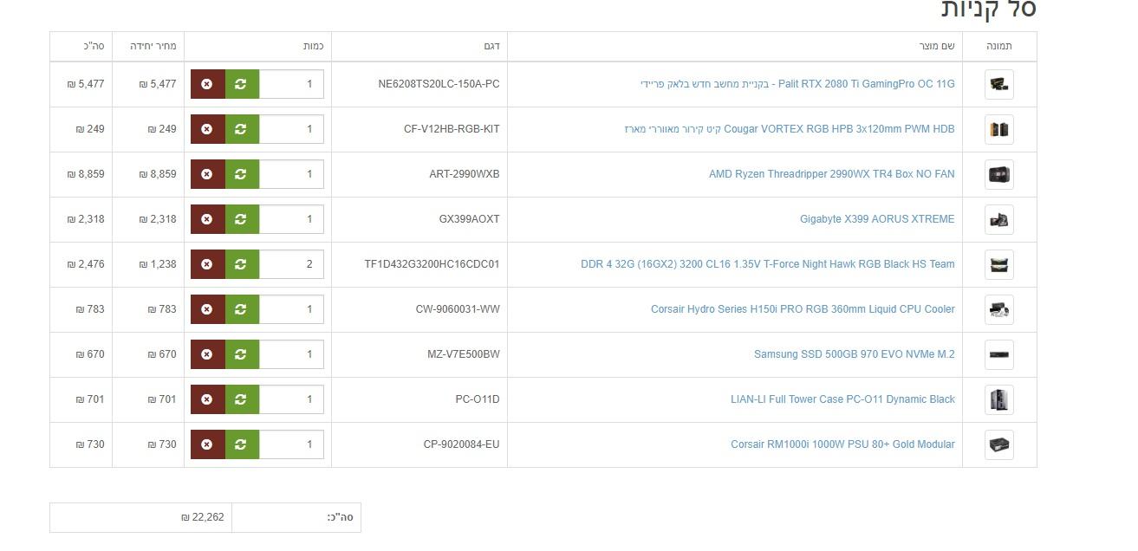View LIAN-LI Full Tower Case product page

point(842,399)
